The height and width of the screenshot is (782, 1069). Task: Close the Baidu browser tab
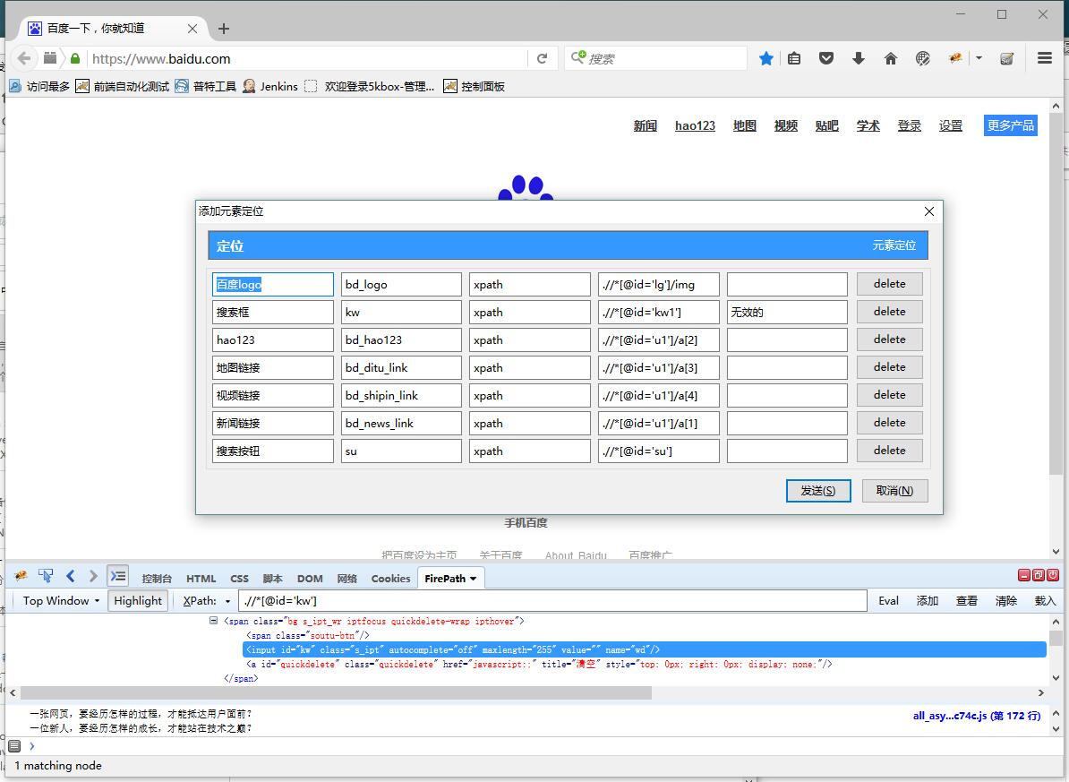tap(192, 29)
